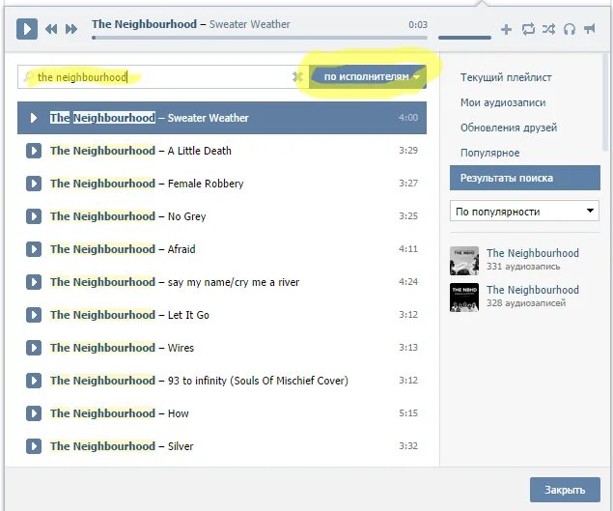Click 'Silver' song title

tap(181, 446)
